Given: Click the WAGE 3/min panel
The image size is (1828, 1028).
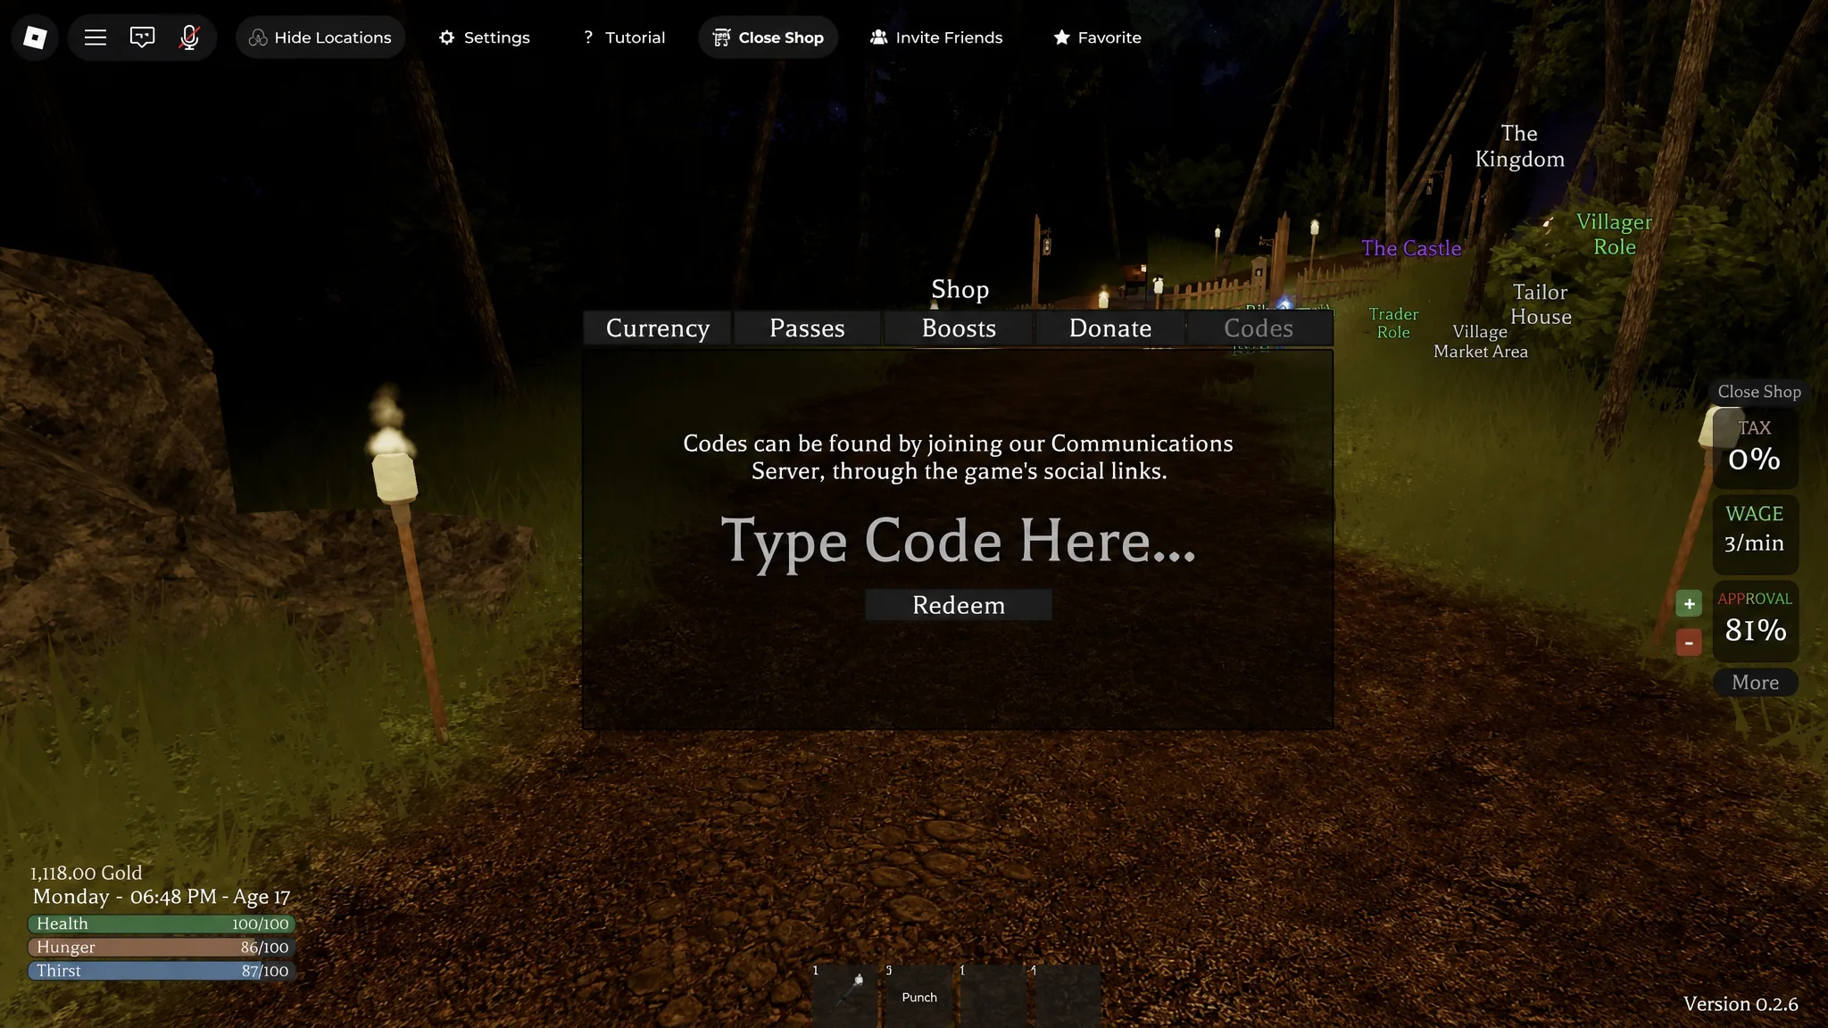Looking at the screenshot, I should (x=1755, y=533).
